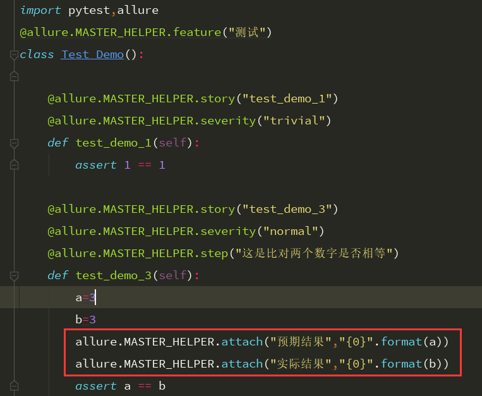Click the second attach call with 实际结果

pos(262,364)
